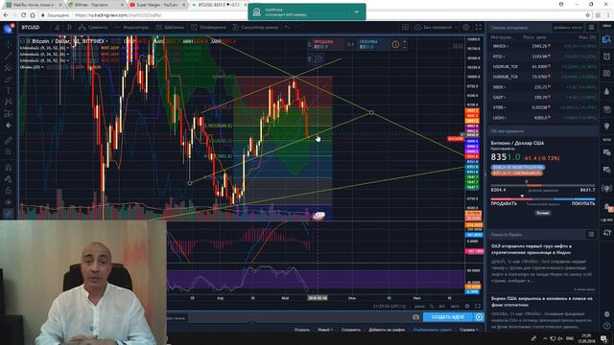
Task: Open watchlist list menu icon
Action: pyautogui.click(x=591, y=28)
